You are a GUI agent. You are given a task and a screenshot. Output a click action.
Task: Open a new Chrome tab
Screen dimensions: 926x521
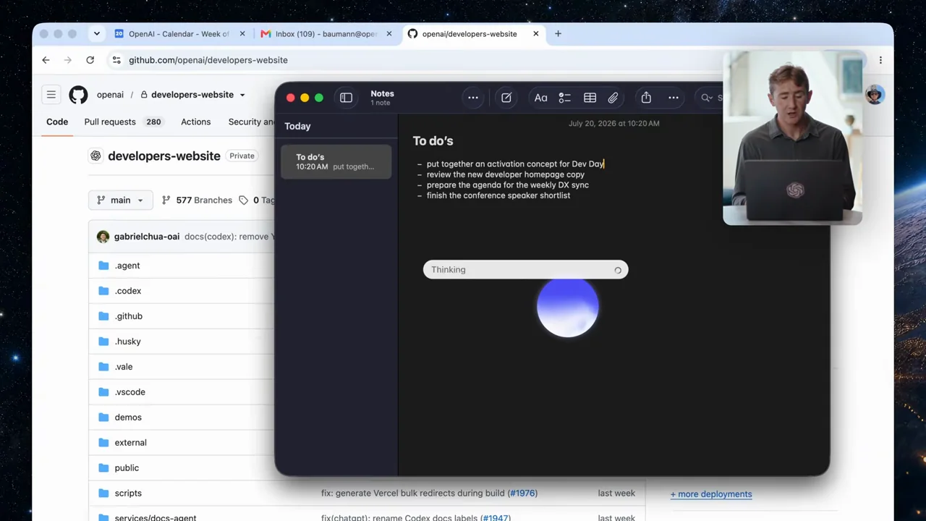pyautogui.click(x=558, y=34)
